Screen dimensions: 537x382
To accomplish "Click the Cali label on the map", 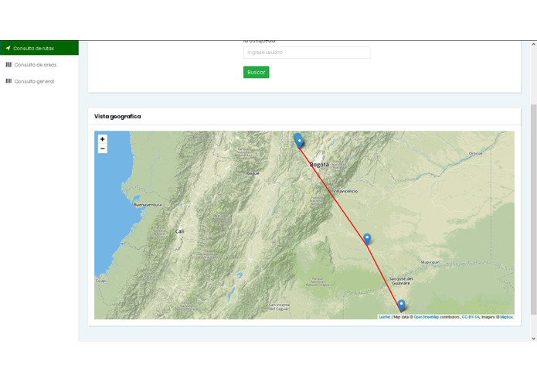I will 179,231.
